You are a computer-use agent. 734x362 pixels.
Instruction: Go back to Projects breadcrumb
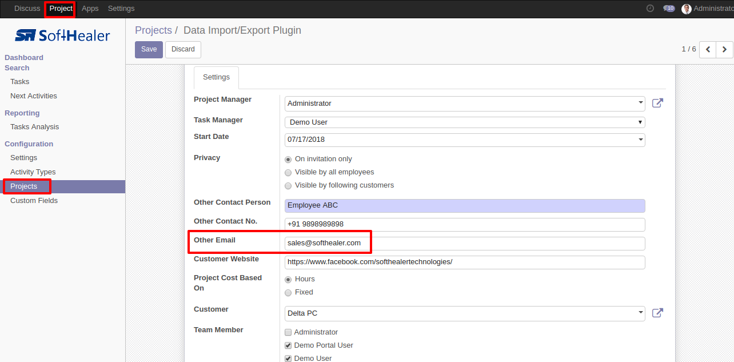153,30
